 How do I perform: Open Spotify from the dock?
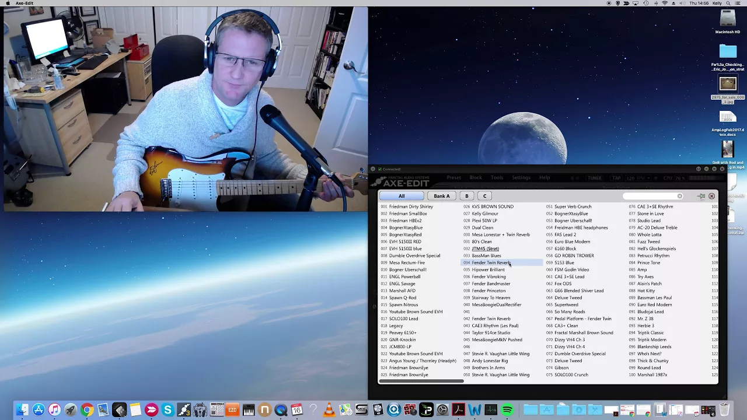pos(507,410)
